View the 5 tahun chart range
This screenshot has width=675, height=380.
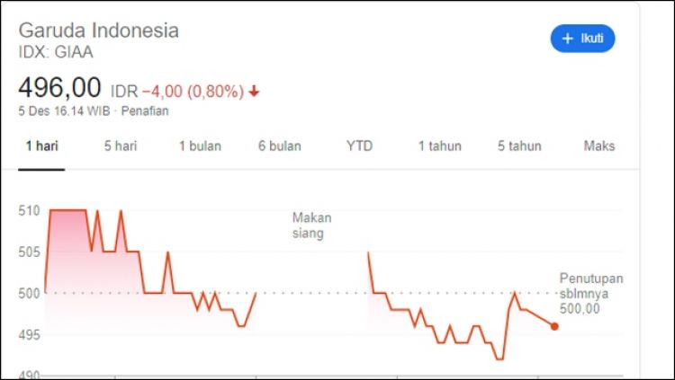click(x=519, y=146)
